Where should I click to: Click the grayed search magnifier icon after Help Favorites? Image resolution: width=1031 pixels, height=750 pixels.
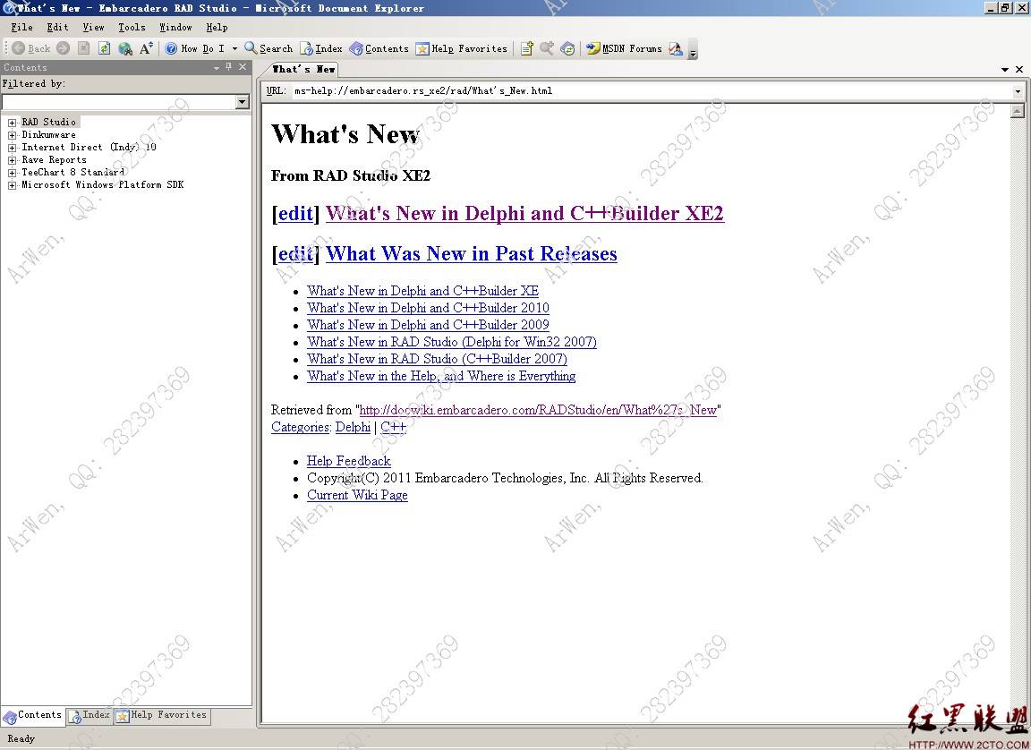(547, 48)
